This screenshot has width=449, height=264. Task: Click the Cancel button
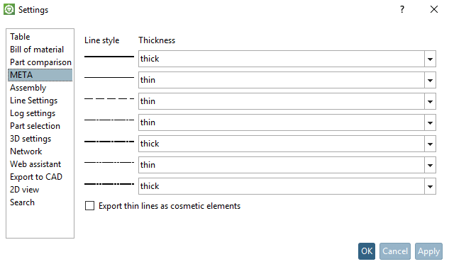pos(395,251)
